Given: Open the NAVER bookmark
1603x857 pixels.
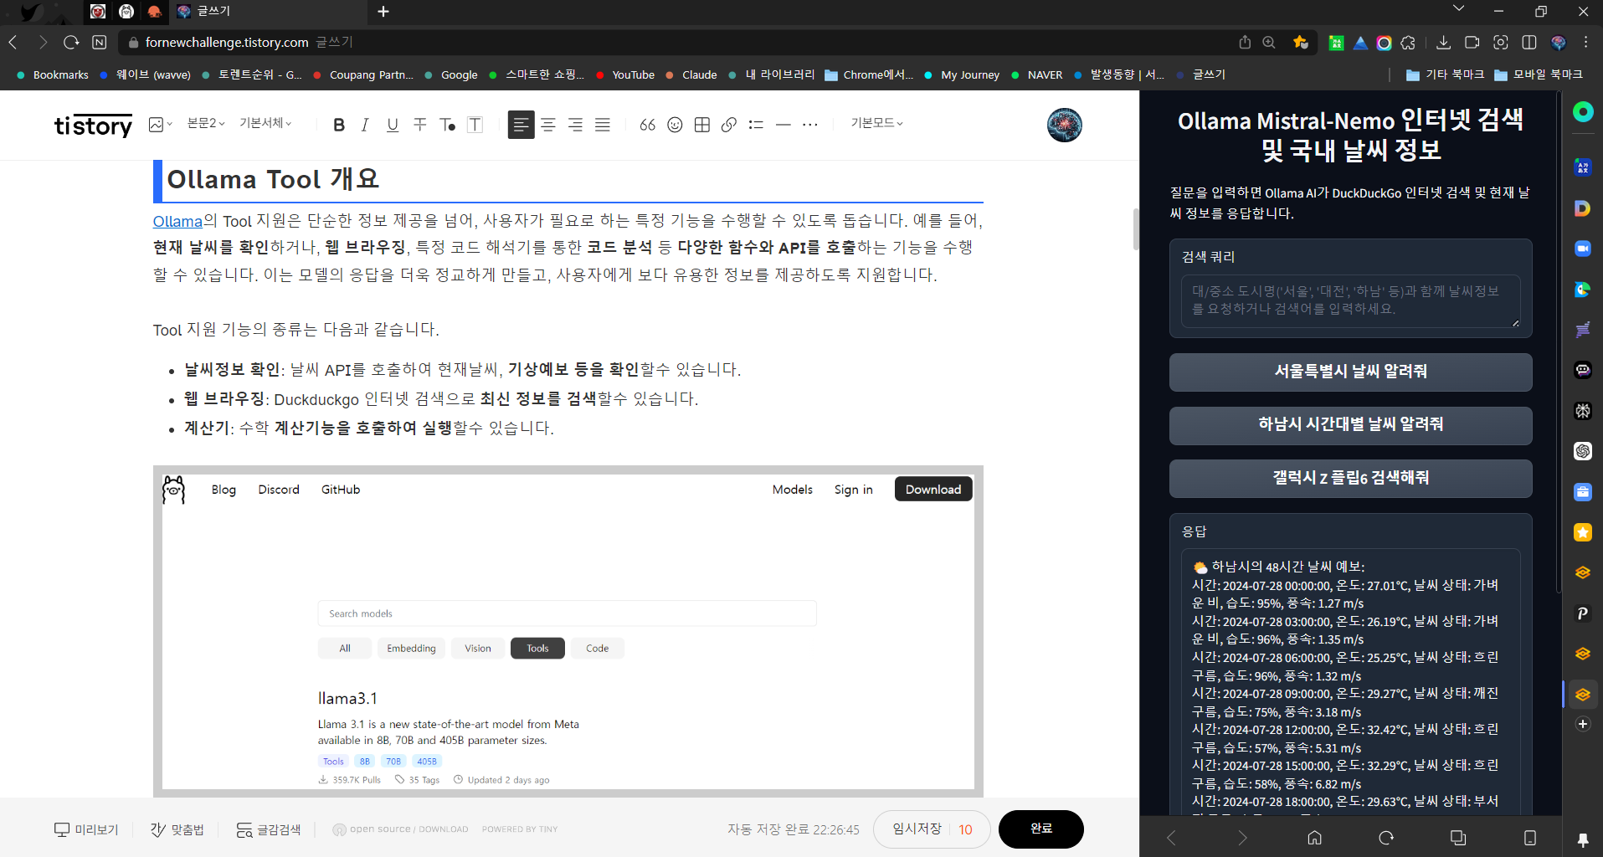Looking at the screenshot, I should tap(1037, 74).
